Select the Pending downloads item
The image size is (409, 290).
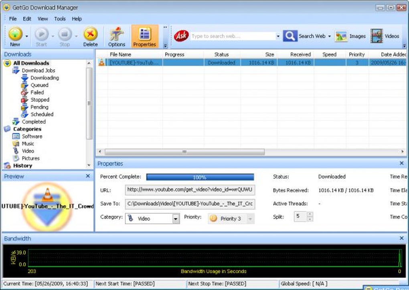click(x=39, y=107)
